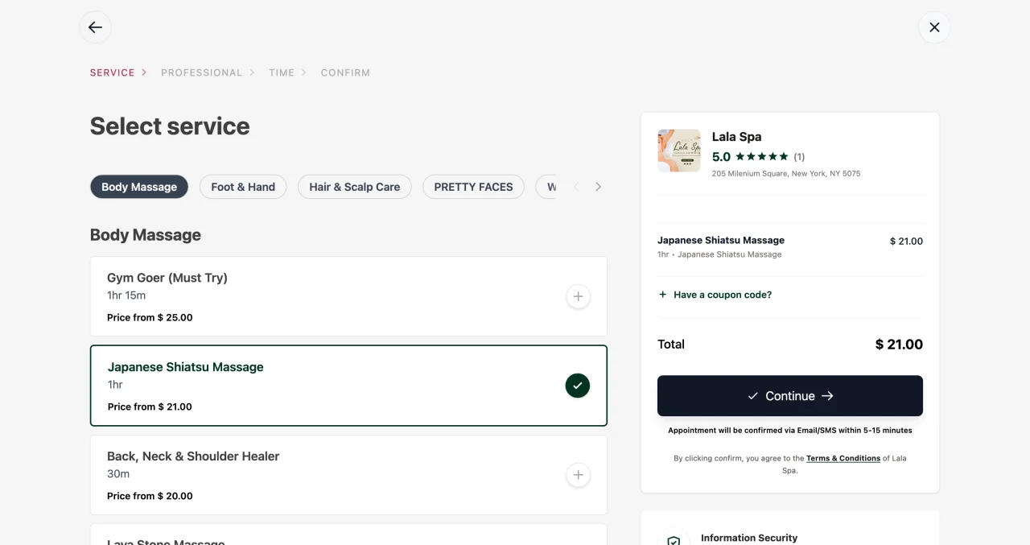This screenshot has width=1030, height=545.
Task: Add Gym Goer (Must Try) with plus icon
Action: coord(578,296)
